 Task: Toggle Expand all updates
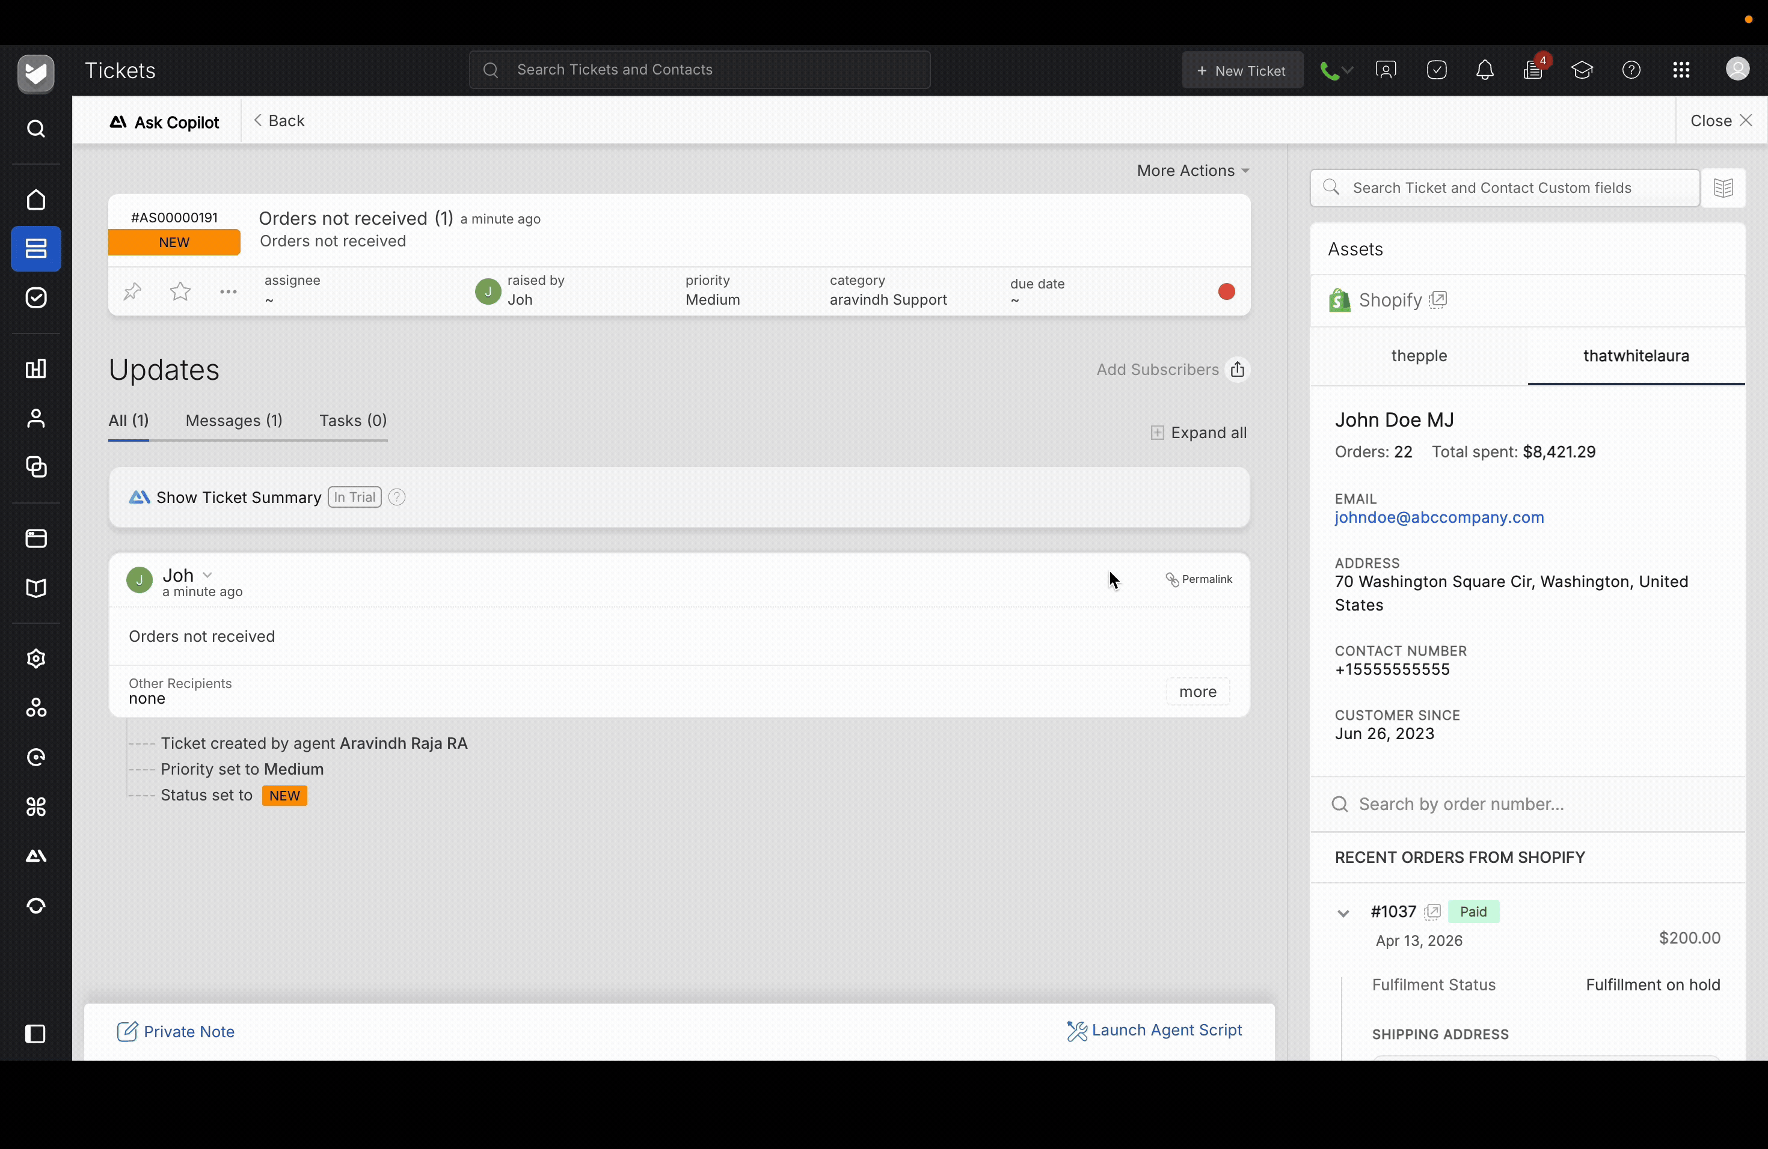pyautogui.click(x=1199, y=433)
